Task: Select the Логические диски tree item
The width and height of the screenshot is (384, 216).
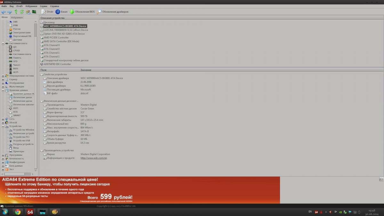Action: point(22,97)
